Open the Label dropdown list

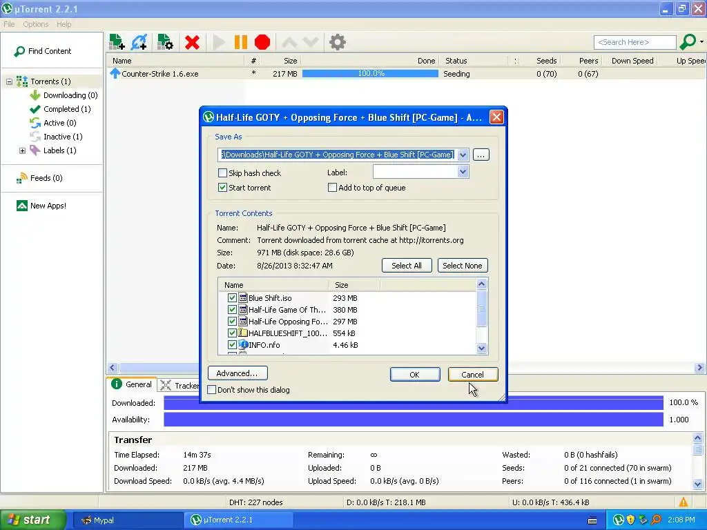(463, 172)
